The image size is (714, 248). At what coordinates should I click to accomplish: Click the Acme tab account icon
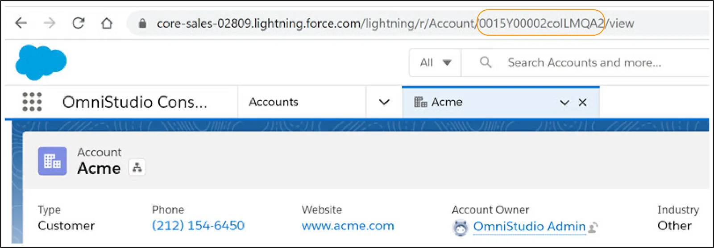pyautogui.click(x=421, y=102)
